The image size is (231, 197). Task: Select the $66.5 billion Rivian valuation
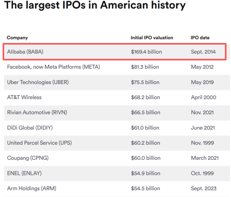[146, 113]
